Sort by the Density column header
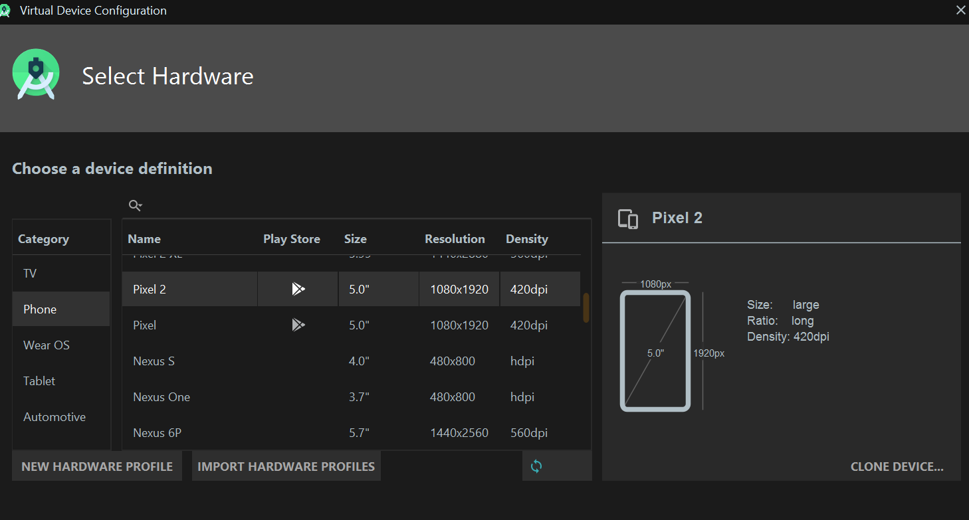This screenshot has width=969, height=520. pyautogui.click(x=527, y=239)
